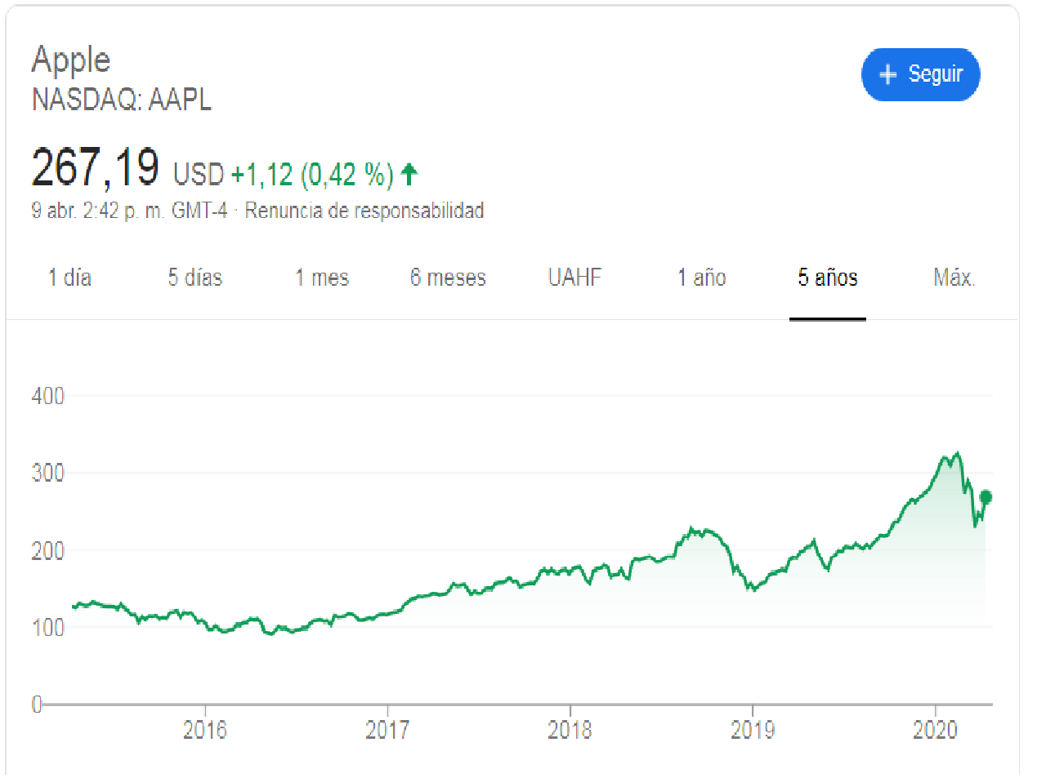Show the Máx. price history
Viewport: 1046px width, 778px height.
[954, 278]
